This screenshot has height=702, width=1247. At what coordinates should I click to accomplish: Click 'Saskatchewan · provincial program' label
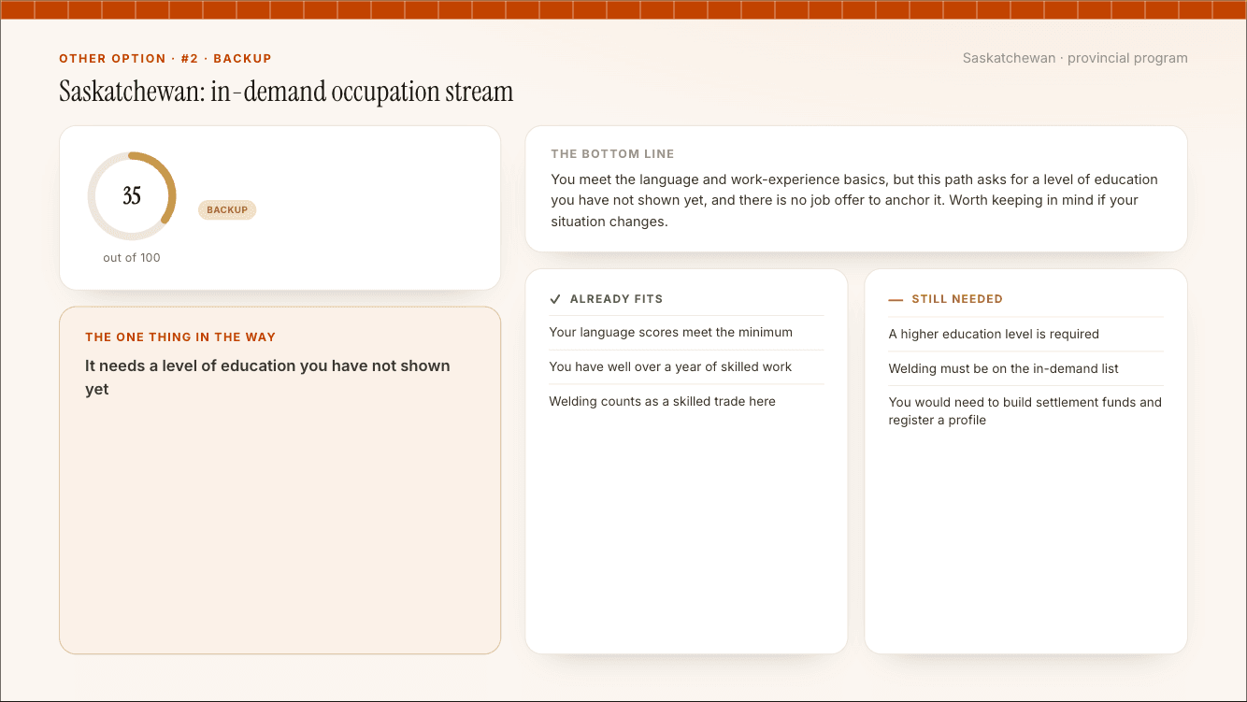[x=1075, y=58]
